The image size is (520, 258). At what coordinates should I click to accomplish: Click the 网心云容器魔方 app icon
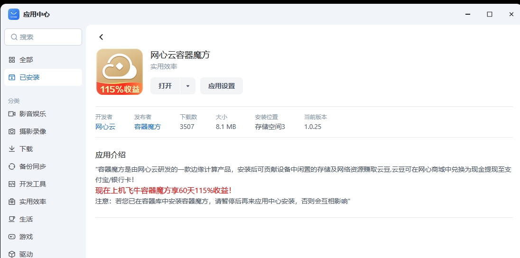pos(120,72)
